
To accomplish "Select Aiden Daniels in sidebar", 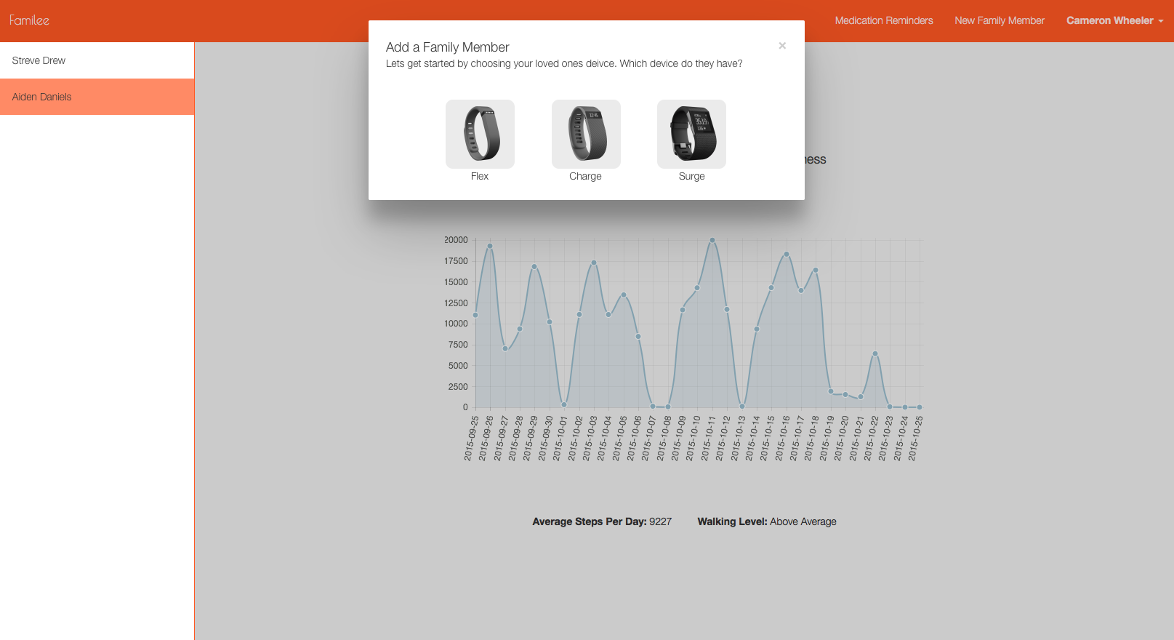I will tap(97, 97).
